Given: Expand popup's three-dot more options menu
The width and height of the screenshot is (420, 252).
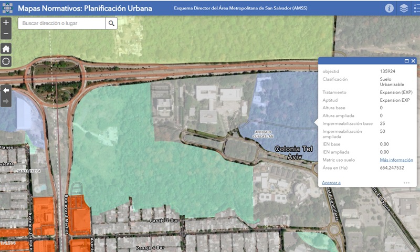Looking at the screenshot, I should point(406,183).
